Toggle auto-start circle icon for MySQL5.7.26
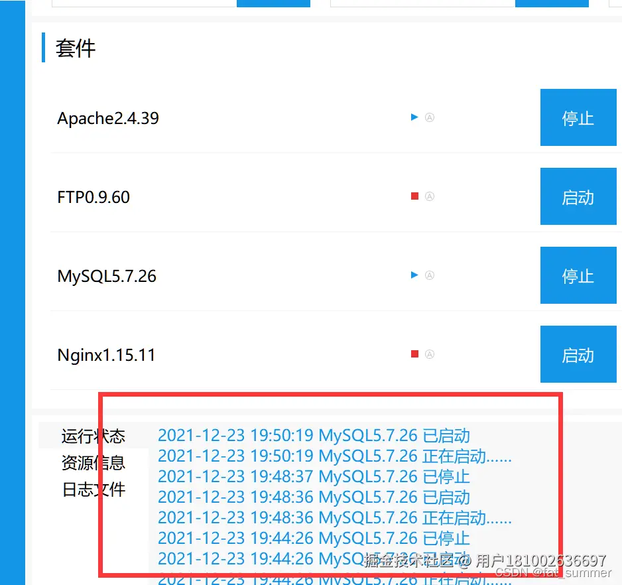The height and width of the screenshot is (585, 622). pyautogui.click(x=430, y=275)
